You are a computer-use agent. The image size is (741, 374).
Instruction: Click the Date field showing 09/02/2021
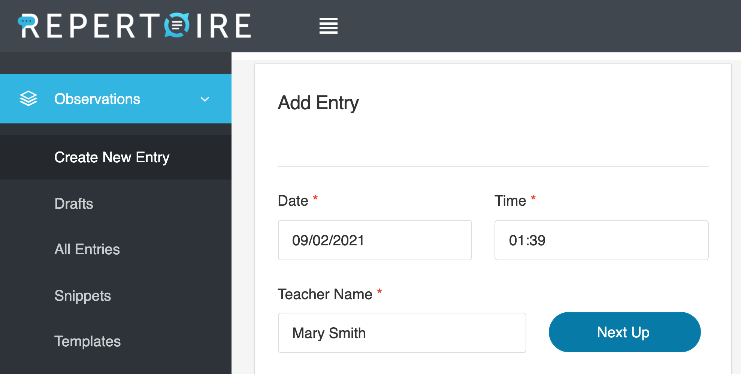[375, 240]
